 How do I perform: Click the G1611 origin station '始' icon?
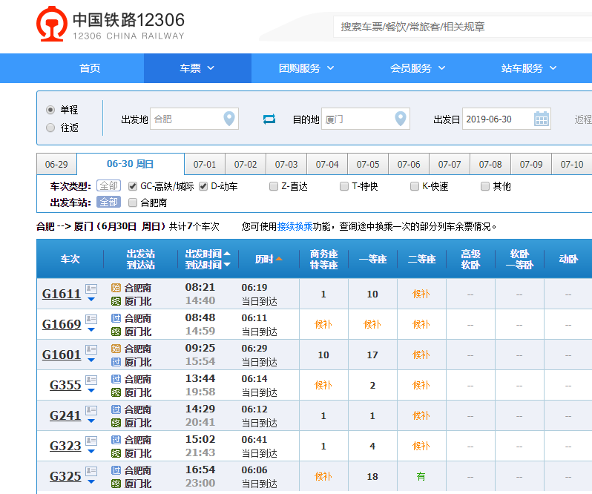click(x=116, y=288)
